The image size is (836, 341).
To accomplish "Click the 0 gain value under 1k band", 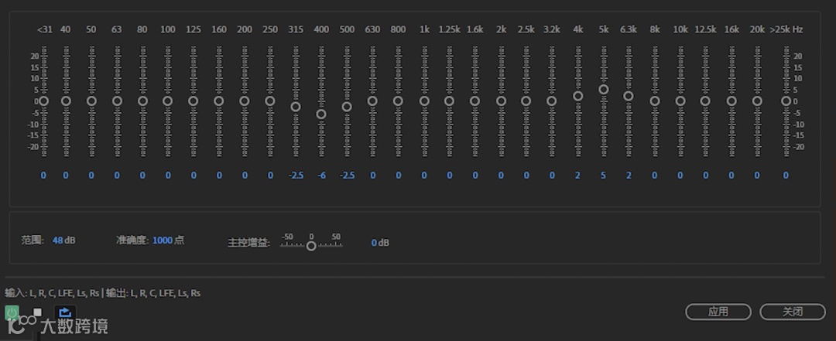I will (424, 176).
